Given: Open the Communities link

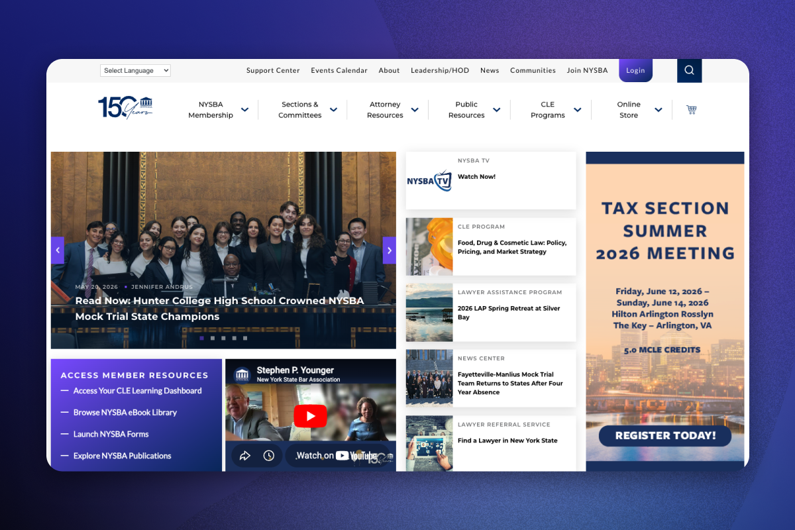Looking at the screenshot, I should point(533,70).
